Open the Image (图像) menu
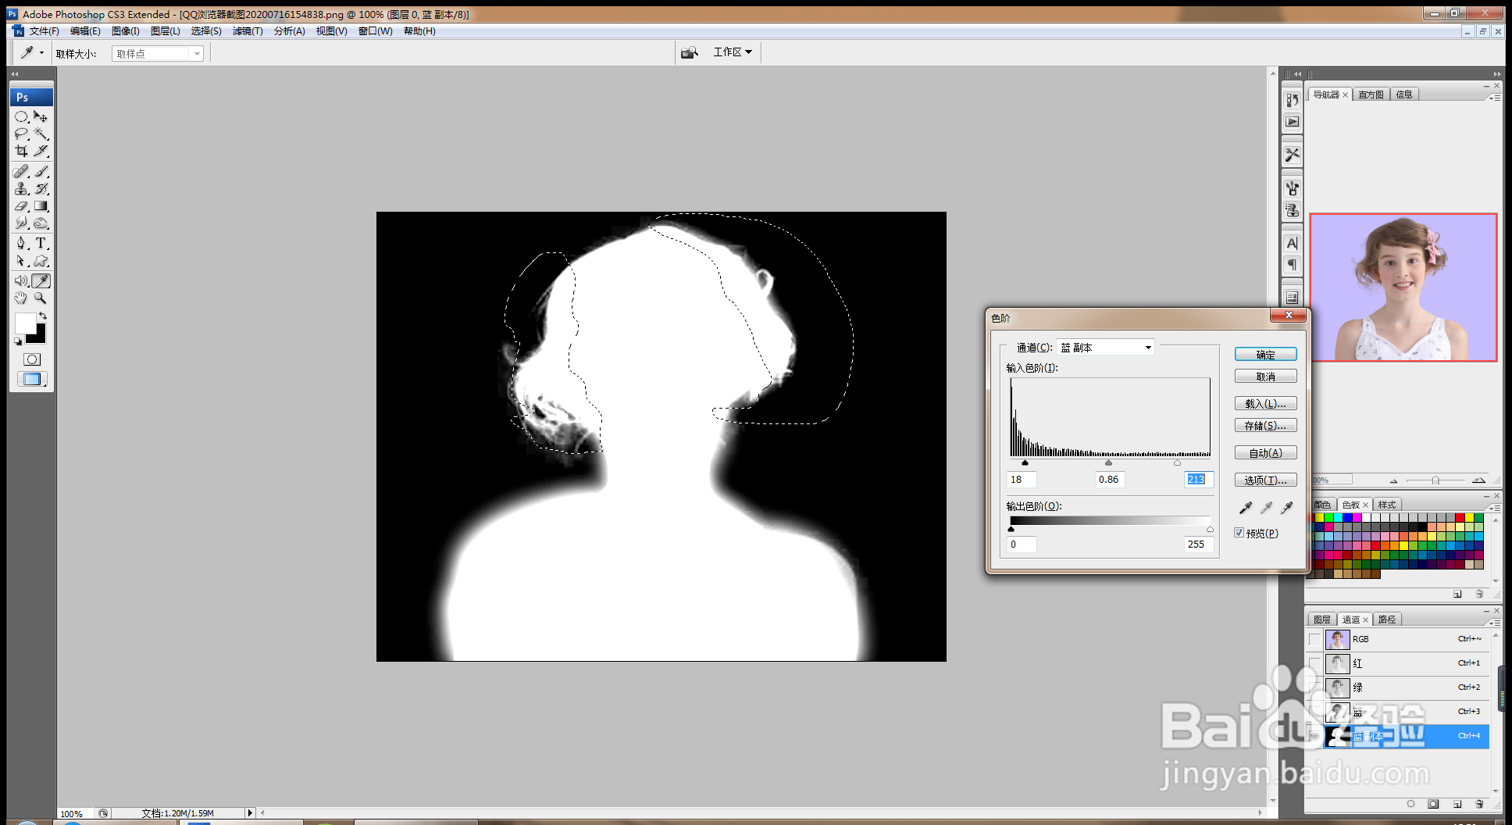This screenshot has width=1512, height=825. 125,31
